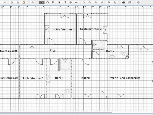This screenshot has height=115, width=153.
Task: Click the Cut scissors icon
Action: 12,2
